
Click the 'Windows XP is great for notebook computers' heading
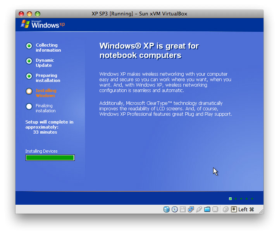click(x=149, y=50)
